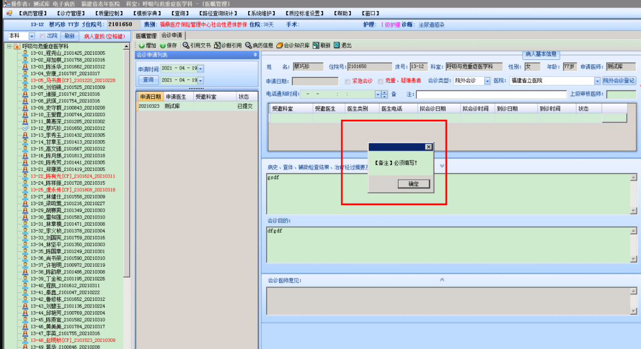Select patient 13-41_秦鑫_2101047_20210222
This screenshot has width=641, height=349.
[65, 292]
